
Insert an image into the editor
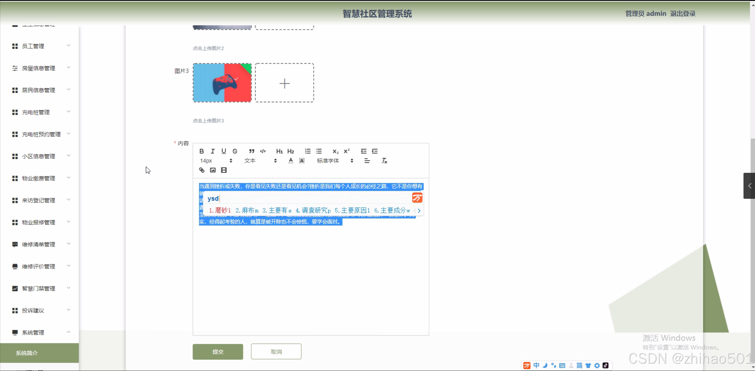[x=213, y=170]
